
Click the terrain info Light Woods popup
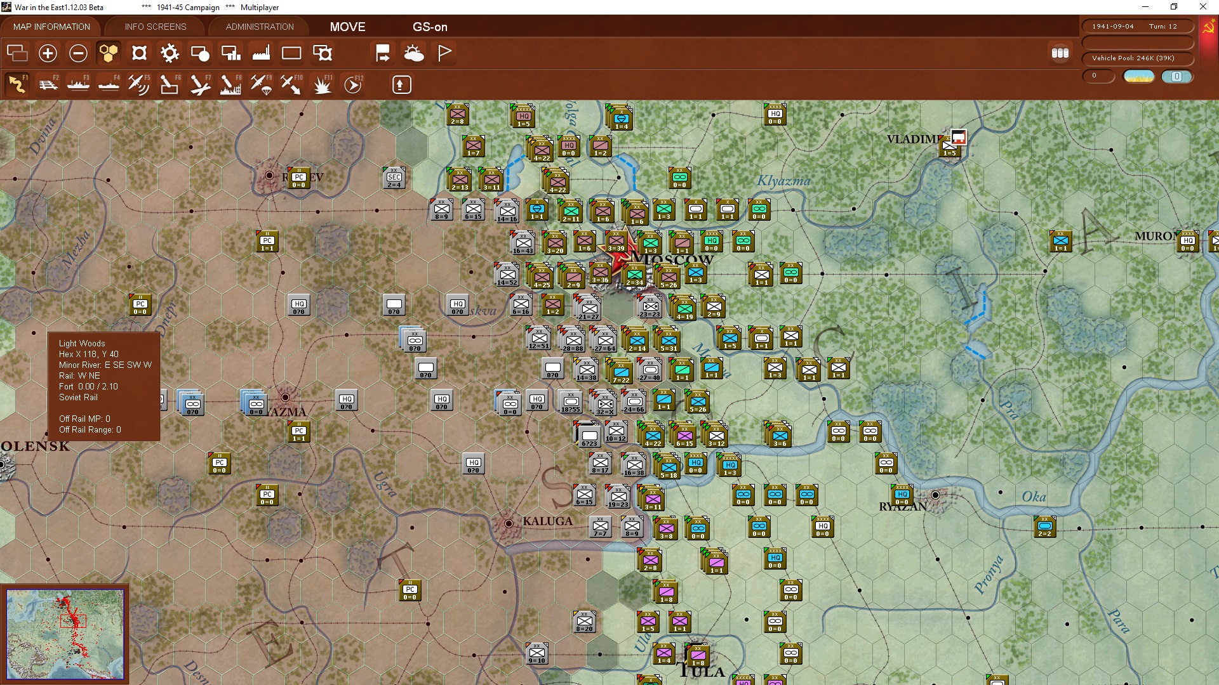coord(104,386)
